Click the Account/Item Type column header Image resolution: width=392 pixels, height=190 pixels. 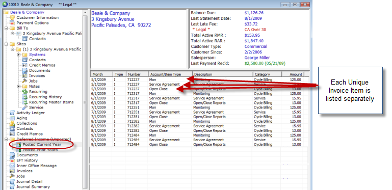click(170, 74)
